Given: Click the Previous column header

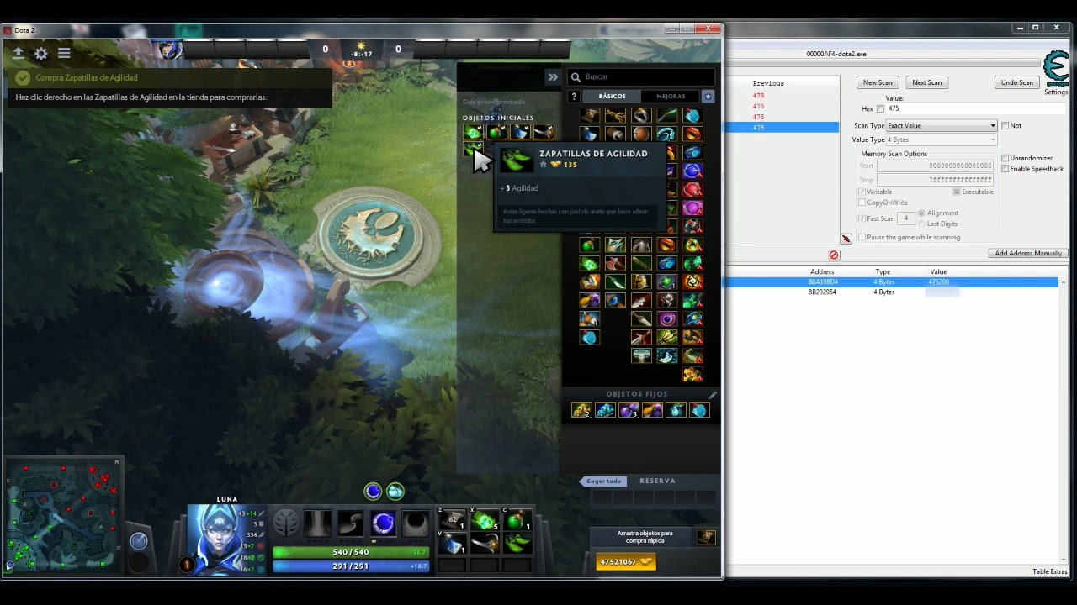Looking at the screenshot, I should tap(768, 83).
